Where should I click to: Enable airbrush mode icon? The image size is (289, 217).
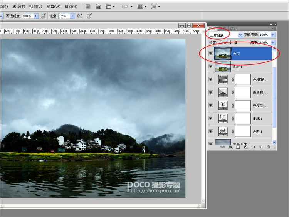click(x=80, y=16)
